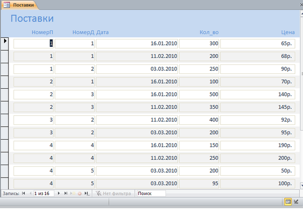
Task: Click the Кол_во field showing 150
Action: [x=199, y=145]
